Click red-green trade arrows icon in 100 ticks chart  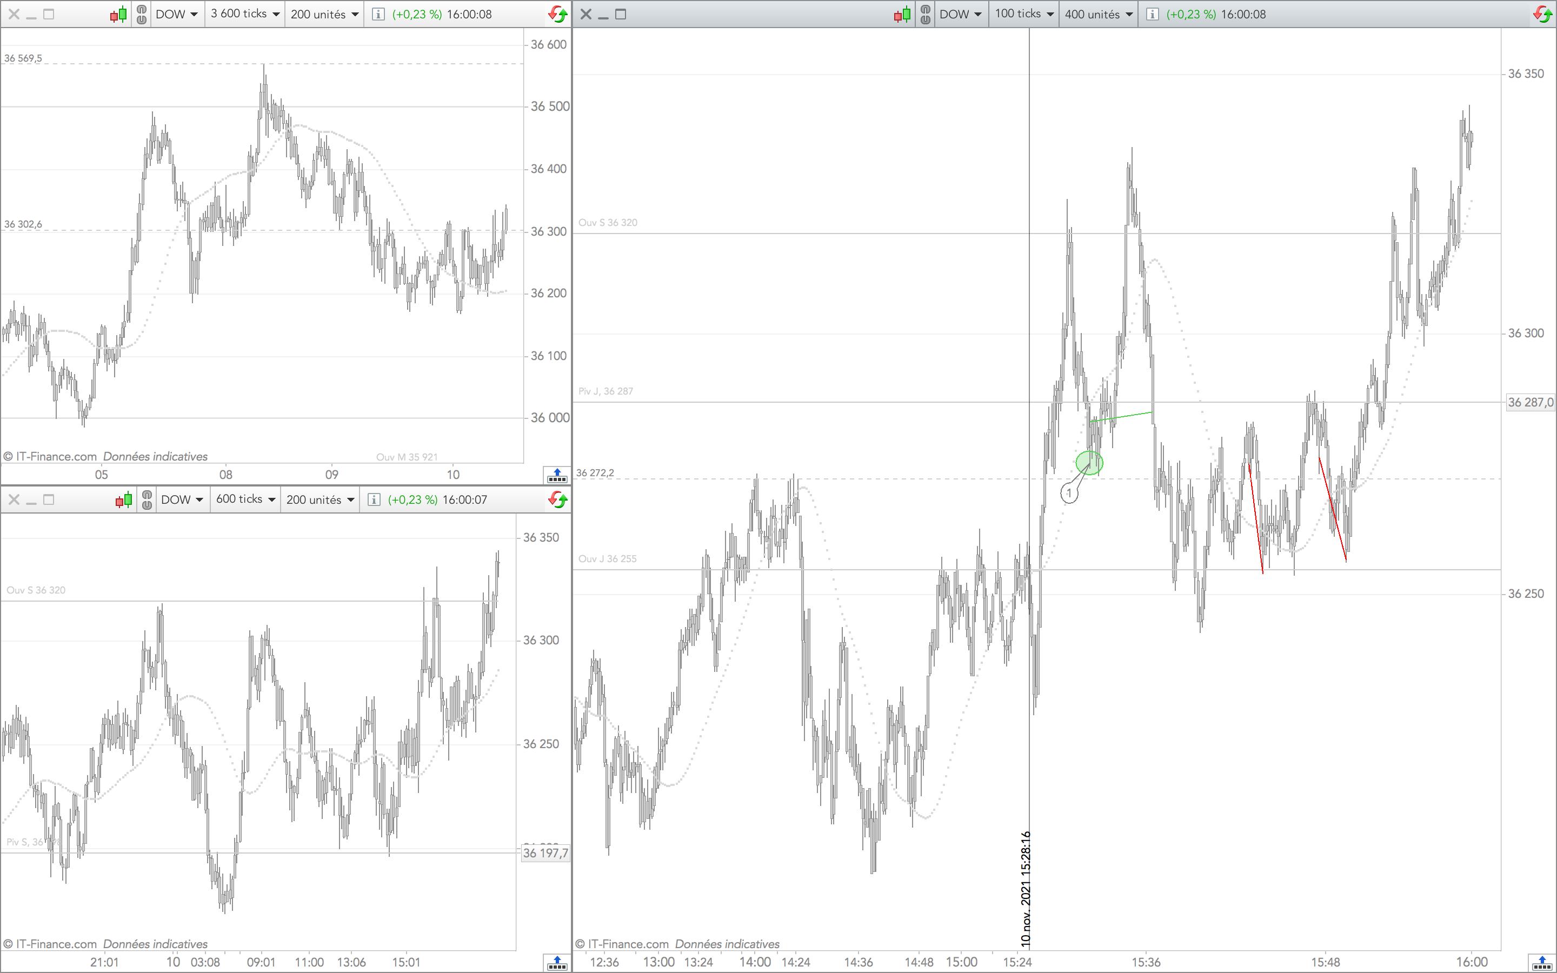(x=1542, y=14)
